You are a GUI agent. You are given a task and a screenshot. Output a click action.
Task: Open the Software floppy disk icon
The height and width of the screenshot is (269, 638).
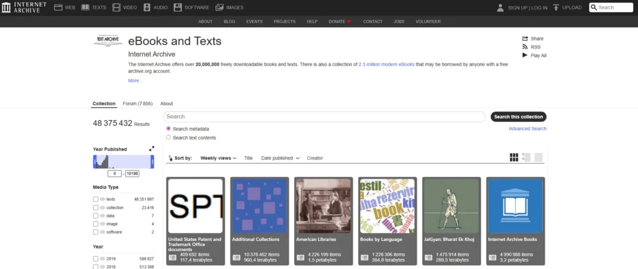[178, 7]
